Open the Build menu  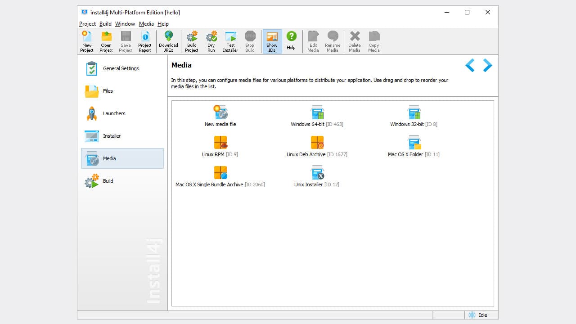coord(105,24)
